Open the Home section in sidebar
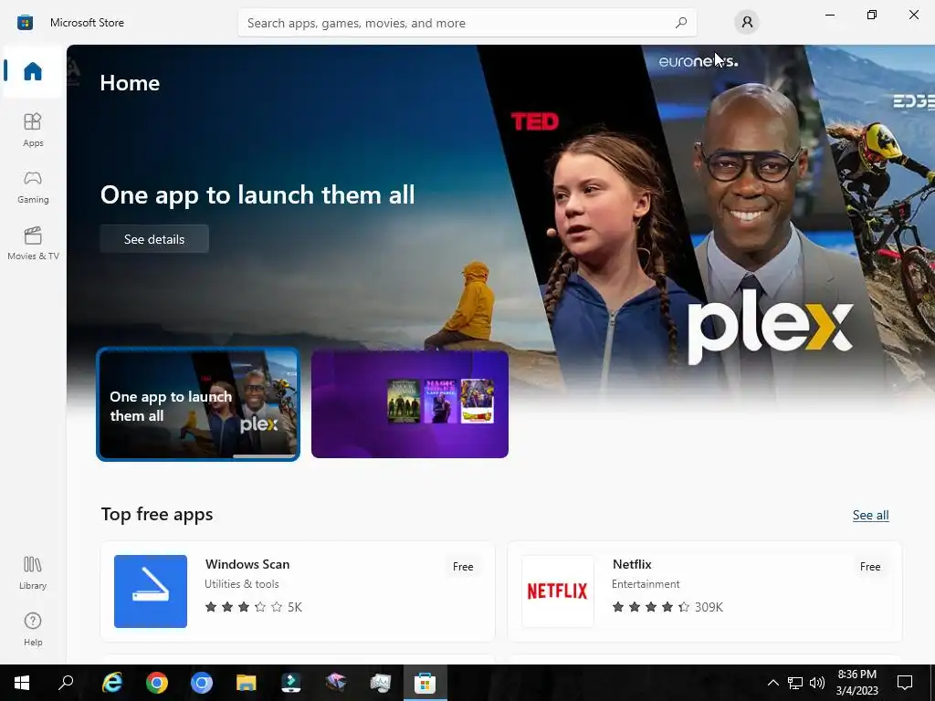Image resolution: width=935 pixels, height=701 pixels. click(x=33, y=71)
